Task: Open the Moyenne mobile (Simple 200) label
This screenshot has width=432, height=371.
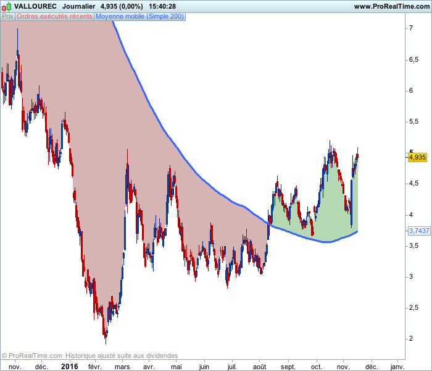Action: (x=139, y=17)
